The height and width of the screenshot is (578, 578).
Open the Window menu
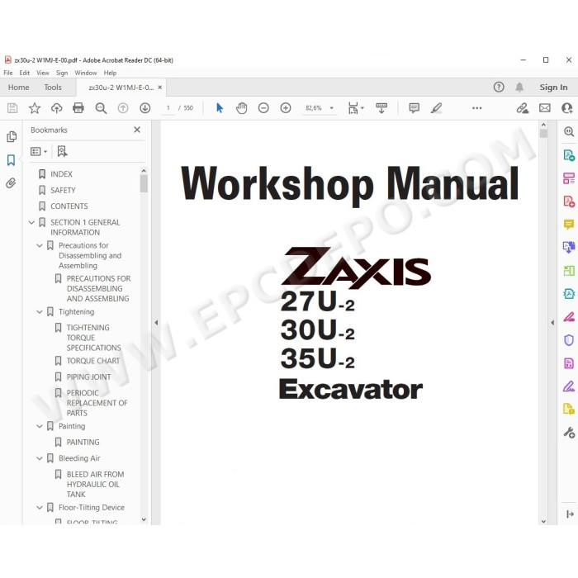coord(86,73)
